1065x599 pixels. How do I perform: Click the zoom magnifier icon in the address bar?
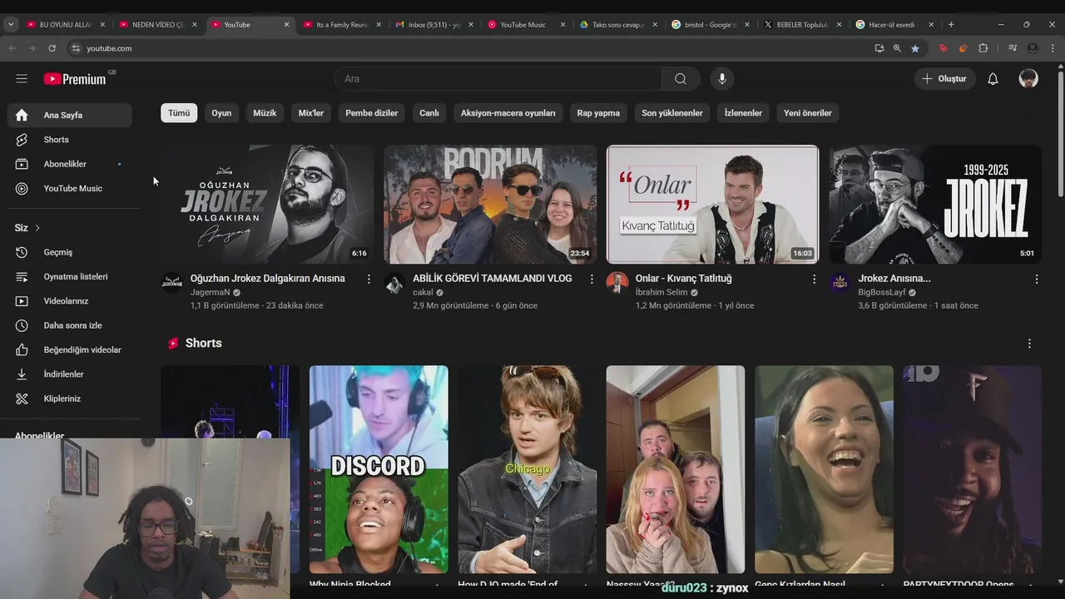coord(897,48)
